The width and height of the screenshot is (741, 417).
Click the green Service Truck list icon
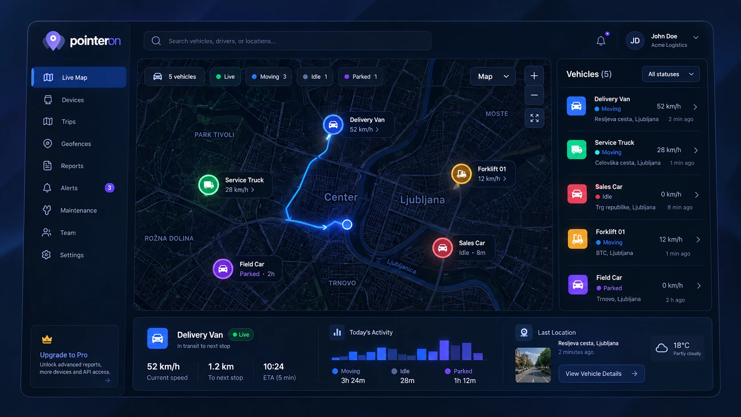(577, 149)
